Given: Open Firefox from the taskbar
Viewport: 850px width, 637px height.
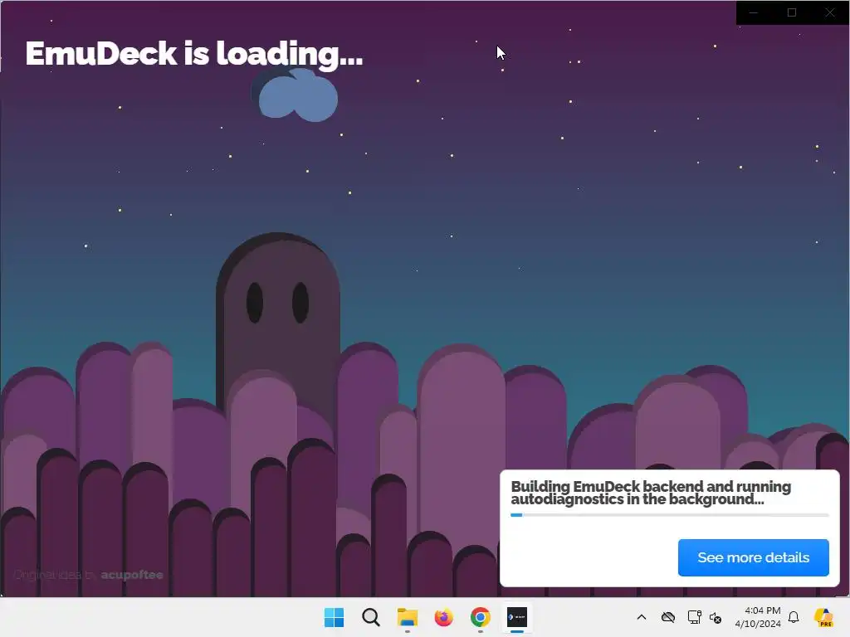Looking at the screenshot, I should 444,617.
